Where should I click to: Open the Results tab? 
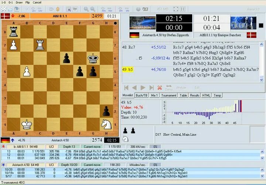[195, 95]
